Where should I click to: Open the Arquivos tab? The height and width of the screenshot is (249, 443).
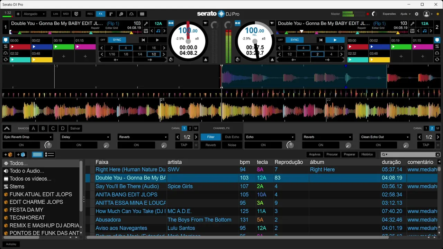tap(315, 155)
